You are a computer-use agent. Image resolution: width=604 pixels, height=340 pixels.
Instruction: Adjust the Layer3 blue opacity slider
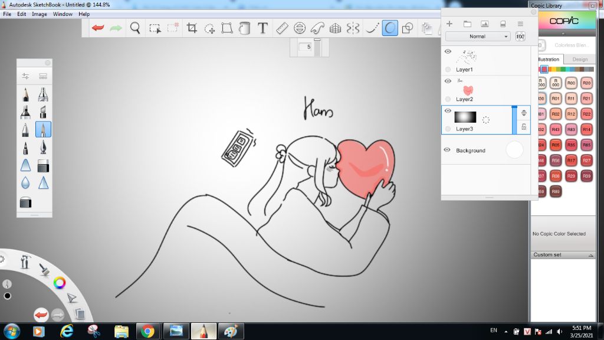coord(514,120)
